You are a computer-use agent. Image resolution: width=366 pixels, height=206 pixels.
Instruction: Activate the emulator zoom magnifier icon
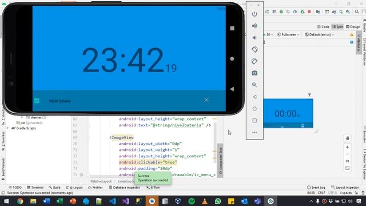point(254,85)
